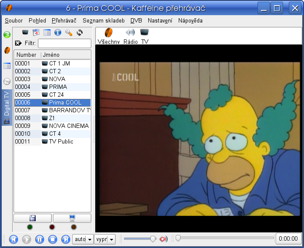
Task: Select channel CT 24
Action: (x=52, y=95)
